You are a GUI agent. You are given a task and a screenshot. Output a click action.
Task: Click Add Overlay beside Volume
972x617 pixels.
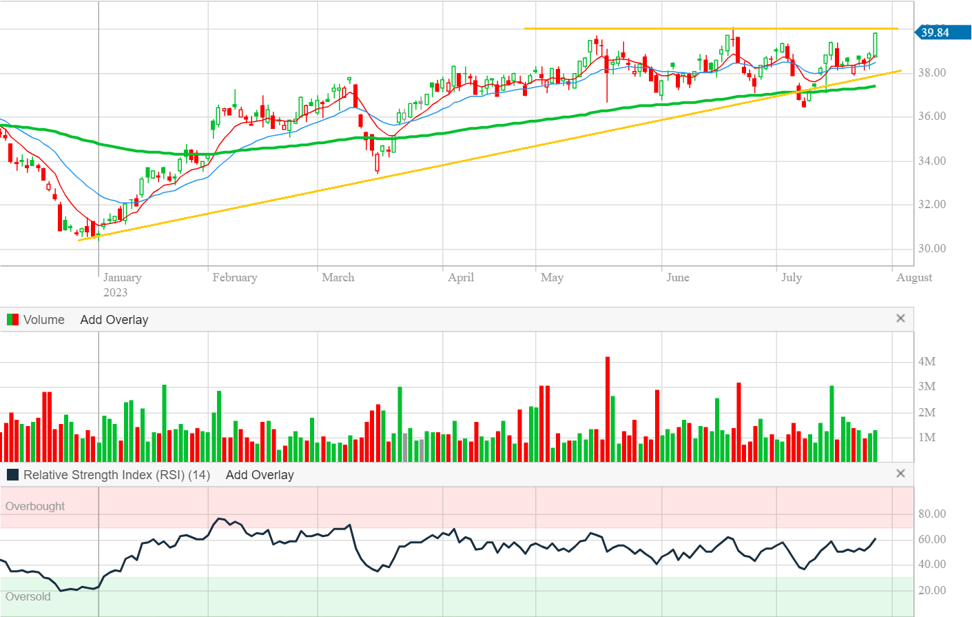point(114,320)
